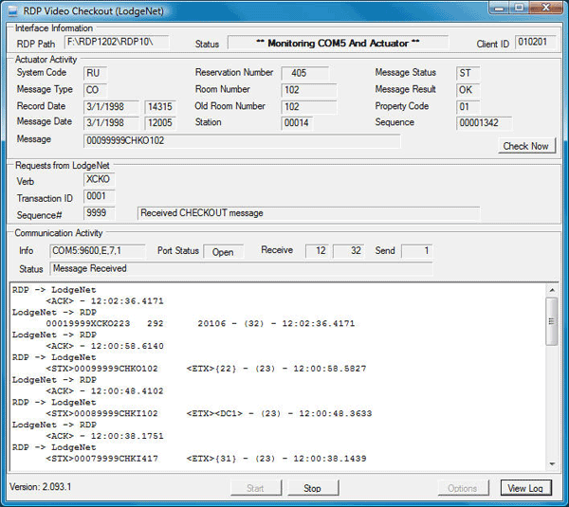The width and height of the screenshot is (569, 507).
Task: Click the log scrollbar thumb
Action: pos(552,321)
